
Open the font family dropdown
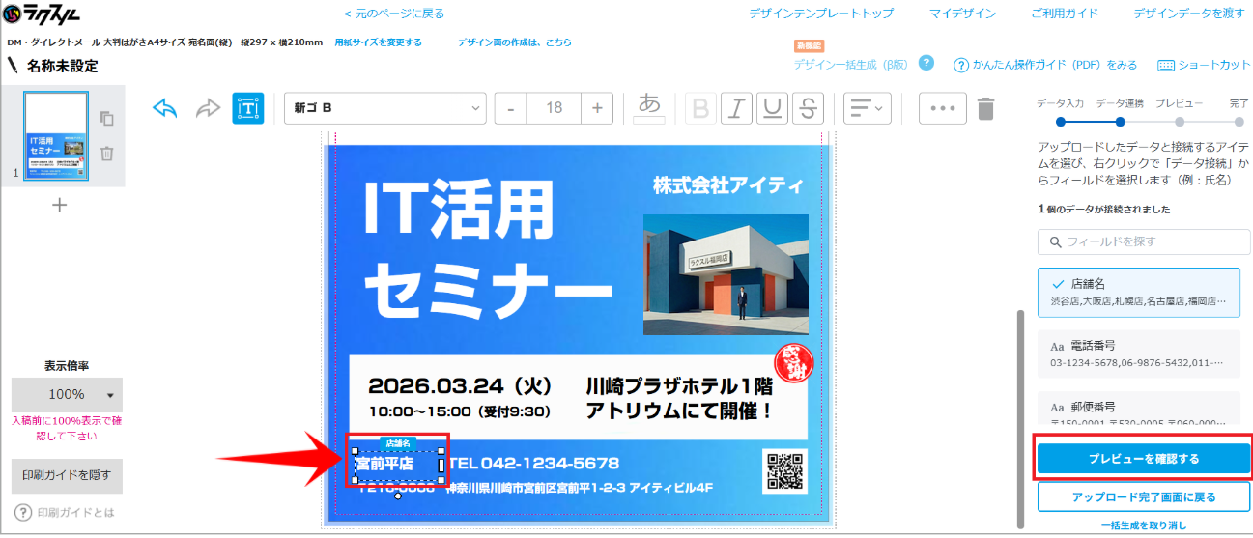pyautogui.click(x=384, y=108)
